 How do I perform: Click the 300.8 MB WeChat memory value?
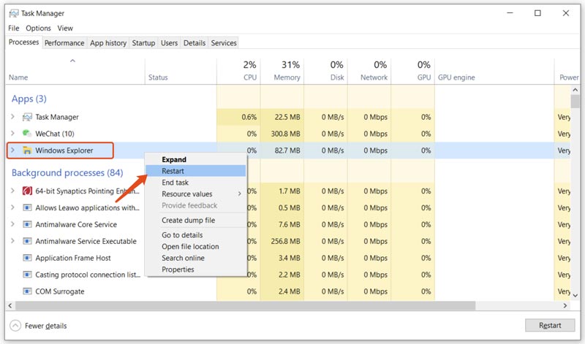[x=285, y=134]
